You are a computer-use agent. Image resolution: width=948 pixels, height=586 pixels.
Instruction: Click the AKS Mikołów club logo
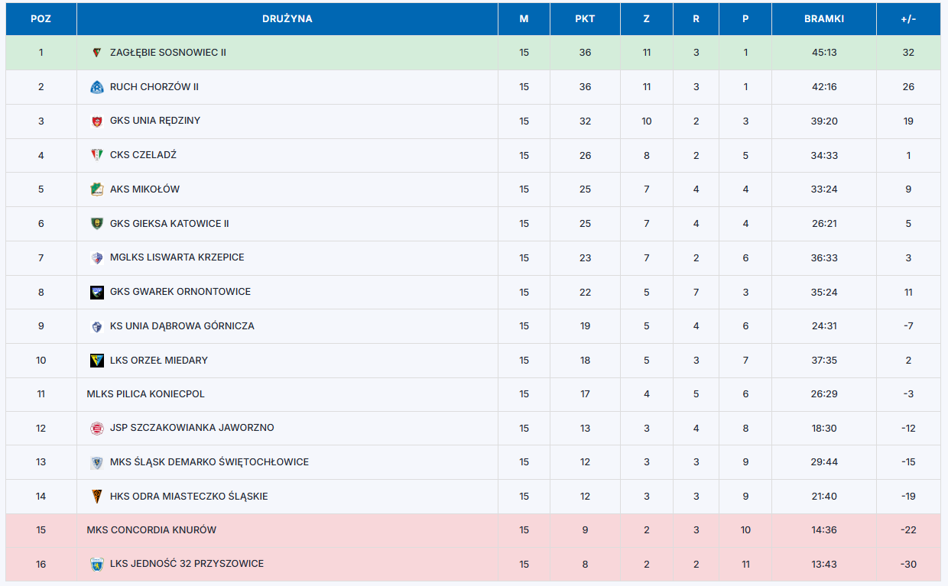click(x=96, y=189)
